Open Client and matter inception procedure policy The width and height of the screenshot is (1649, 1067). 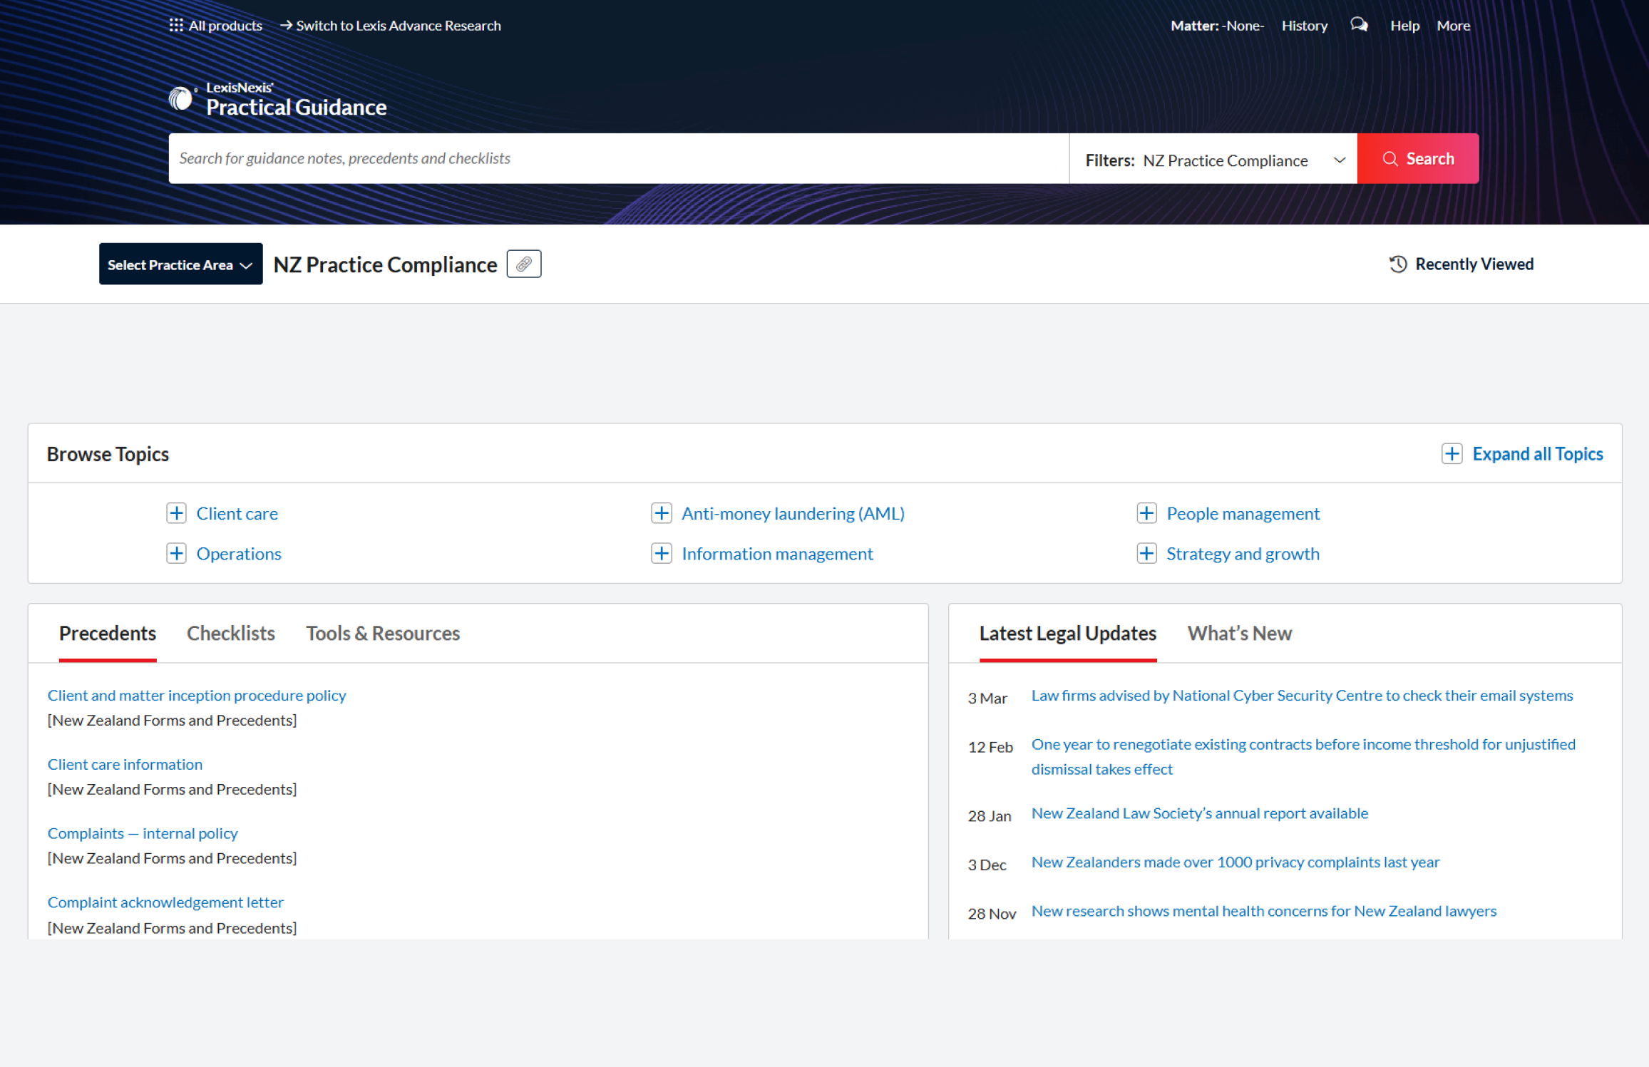point(197,695)
